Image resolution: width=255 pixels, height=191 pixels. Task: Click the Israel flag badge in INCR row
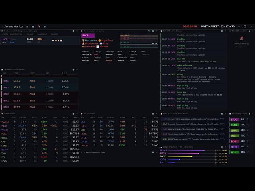(x=53, y=41)
